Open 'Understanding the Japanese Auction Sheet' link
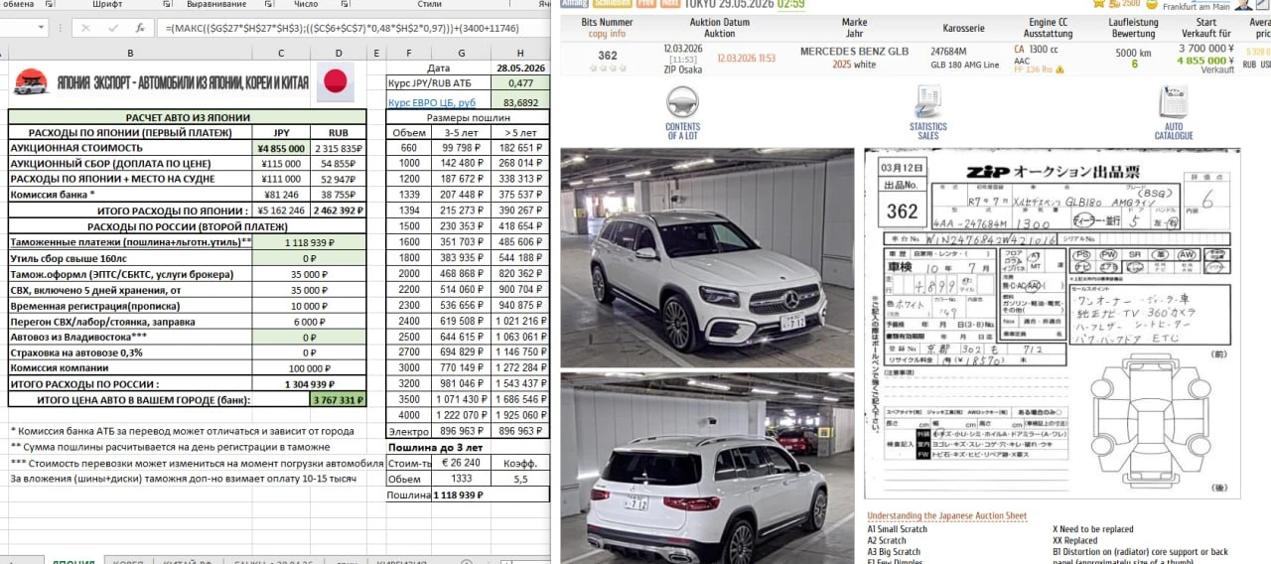This screenshot has width=1271, height=564. click(946, 516)
